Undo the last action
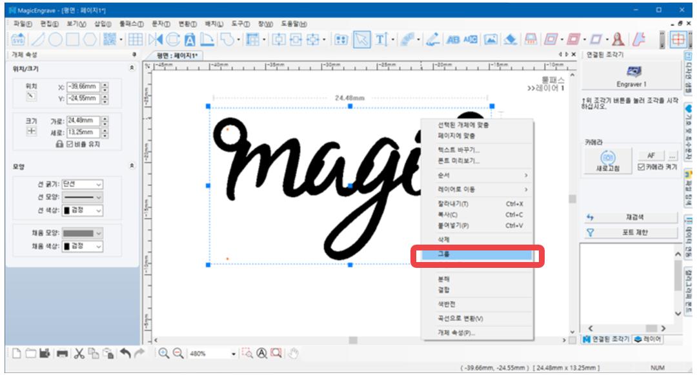The image size is (697, 375). 125,353
